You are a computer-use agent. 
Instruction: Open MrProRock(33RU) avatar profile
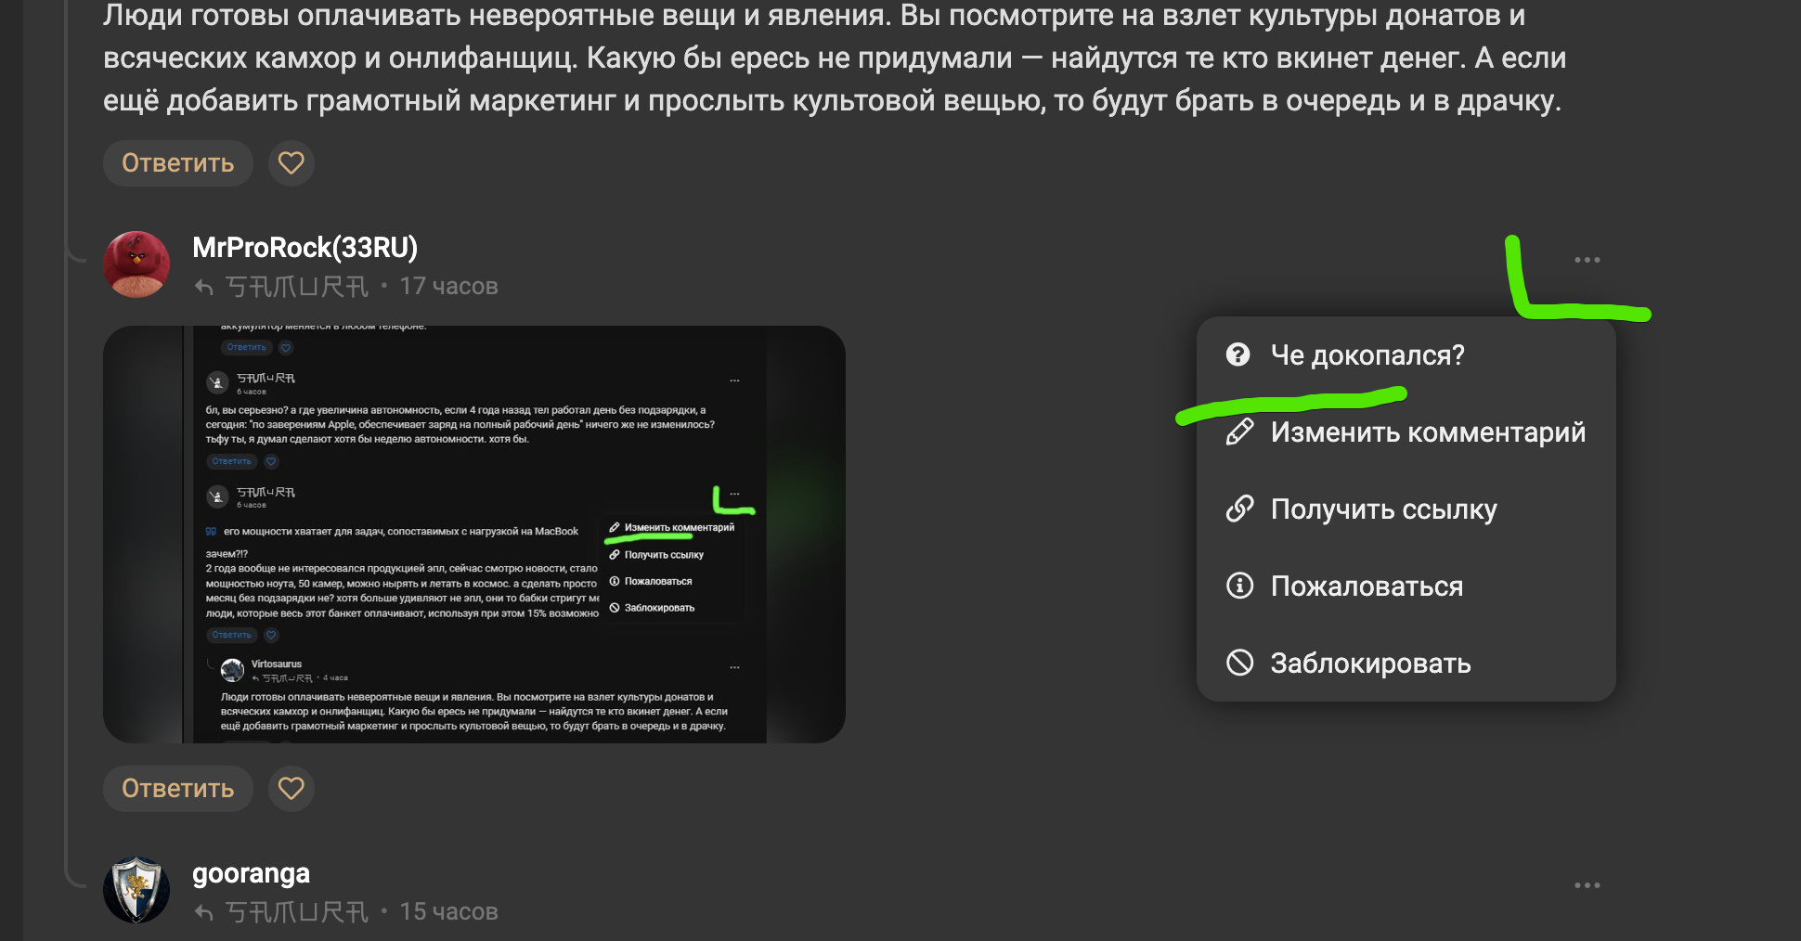[x=136, y=264]
